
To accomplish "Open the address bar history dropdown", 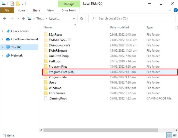I will point(74,19).
